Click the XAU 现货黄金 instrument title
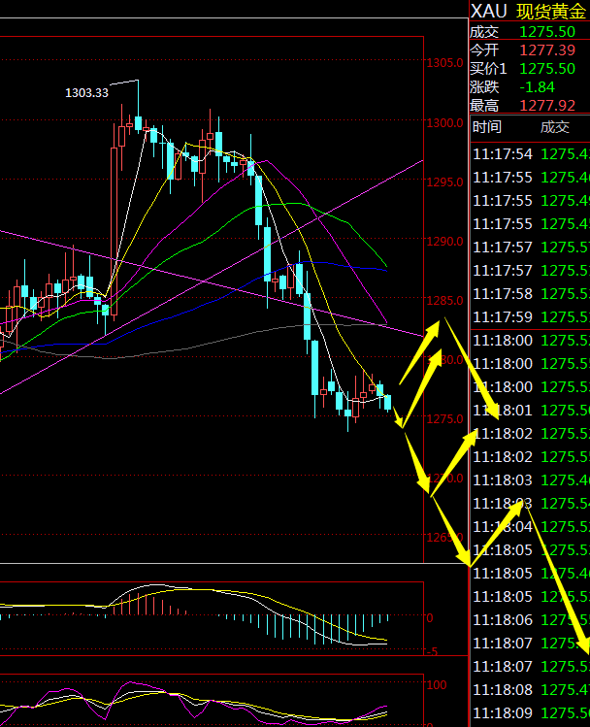Viewport: 590px width, 727px height. 529,11
